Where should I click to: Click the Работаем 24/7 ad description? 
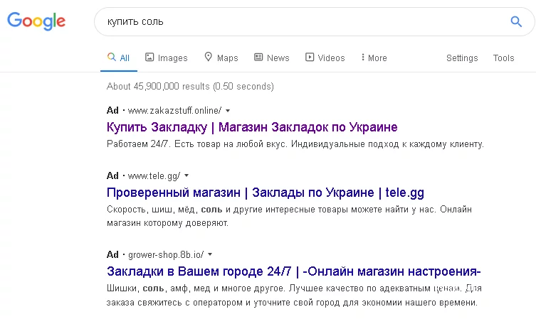point(295,144)
